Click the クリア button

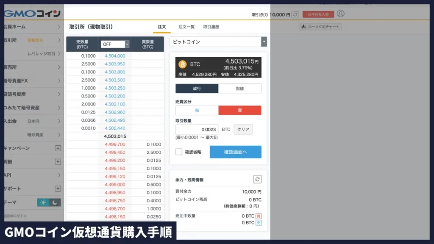[x=243, y=130]
